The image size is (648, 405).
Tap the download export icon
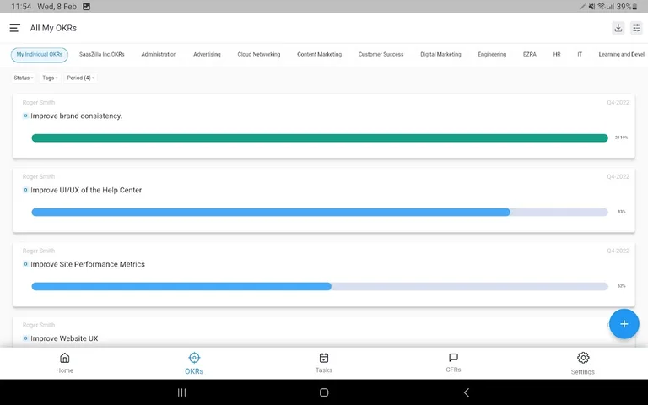click(618, 28)
